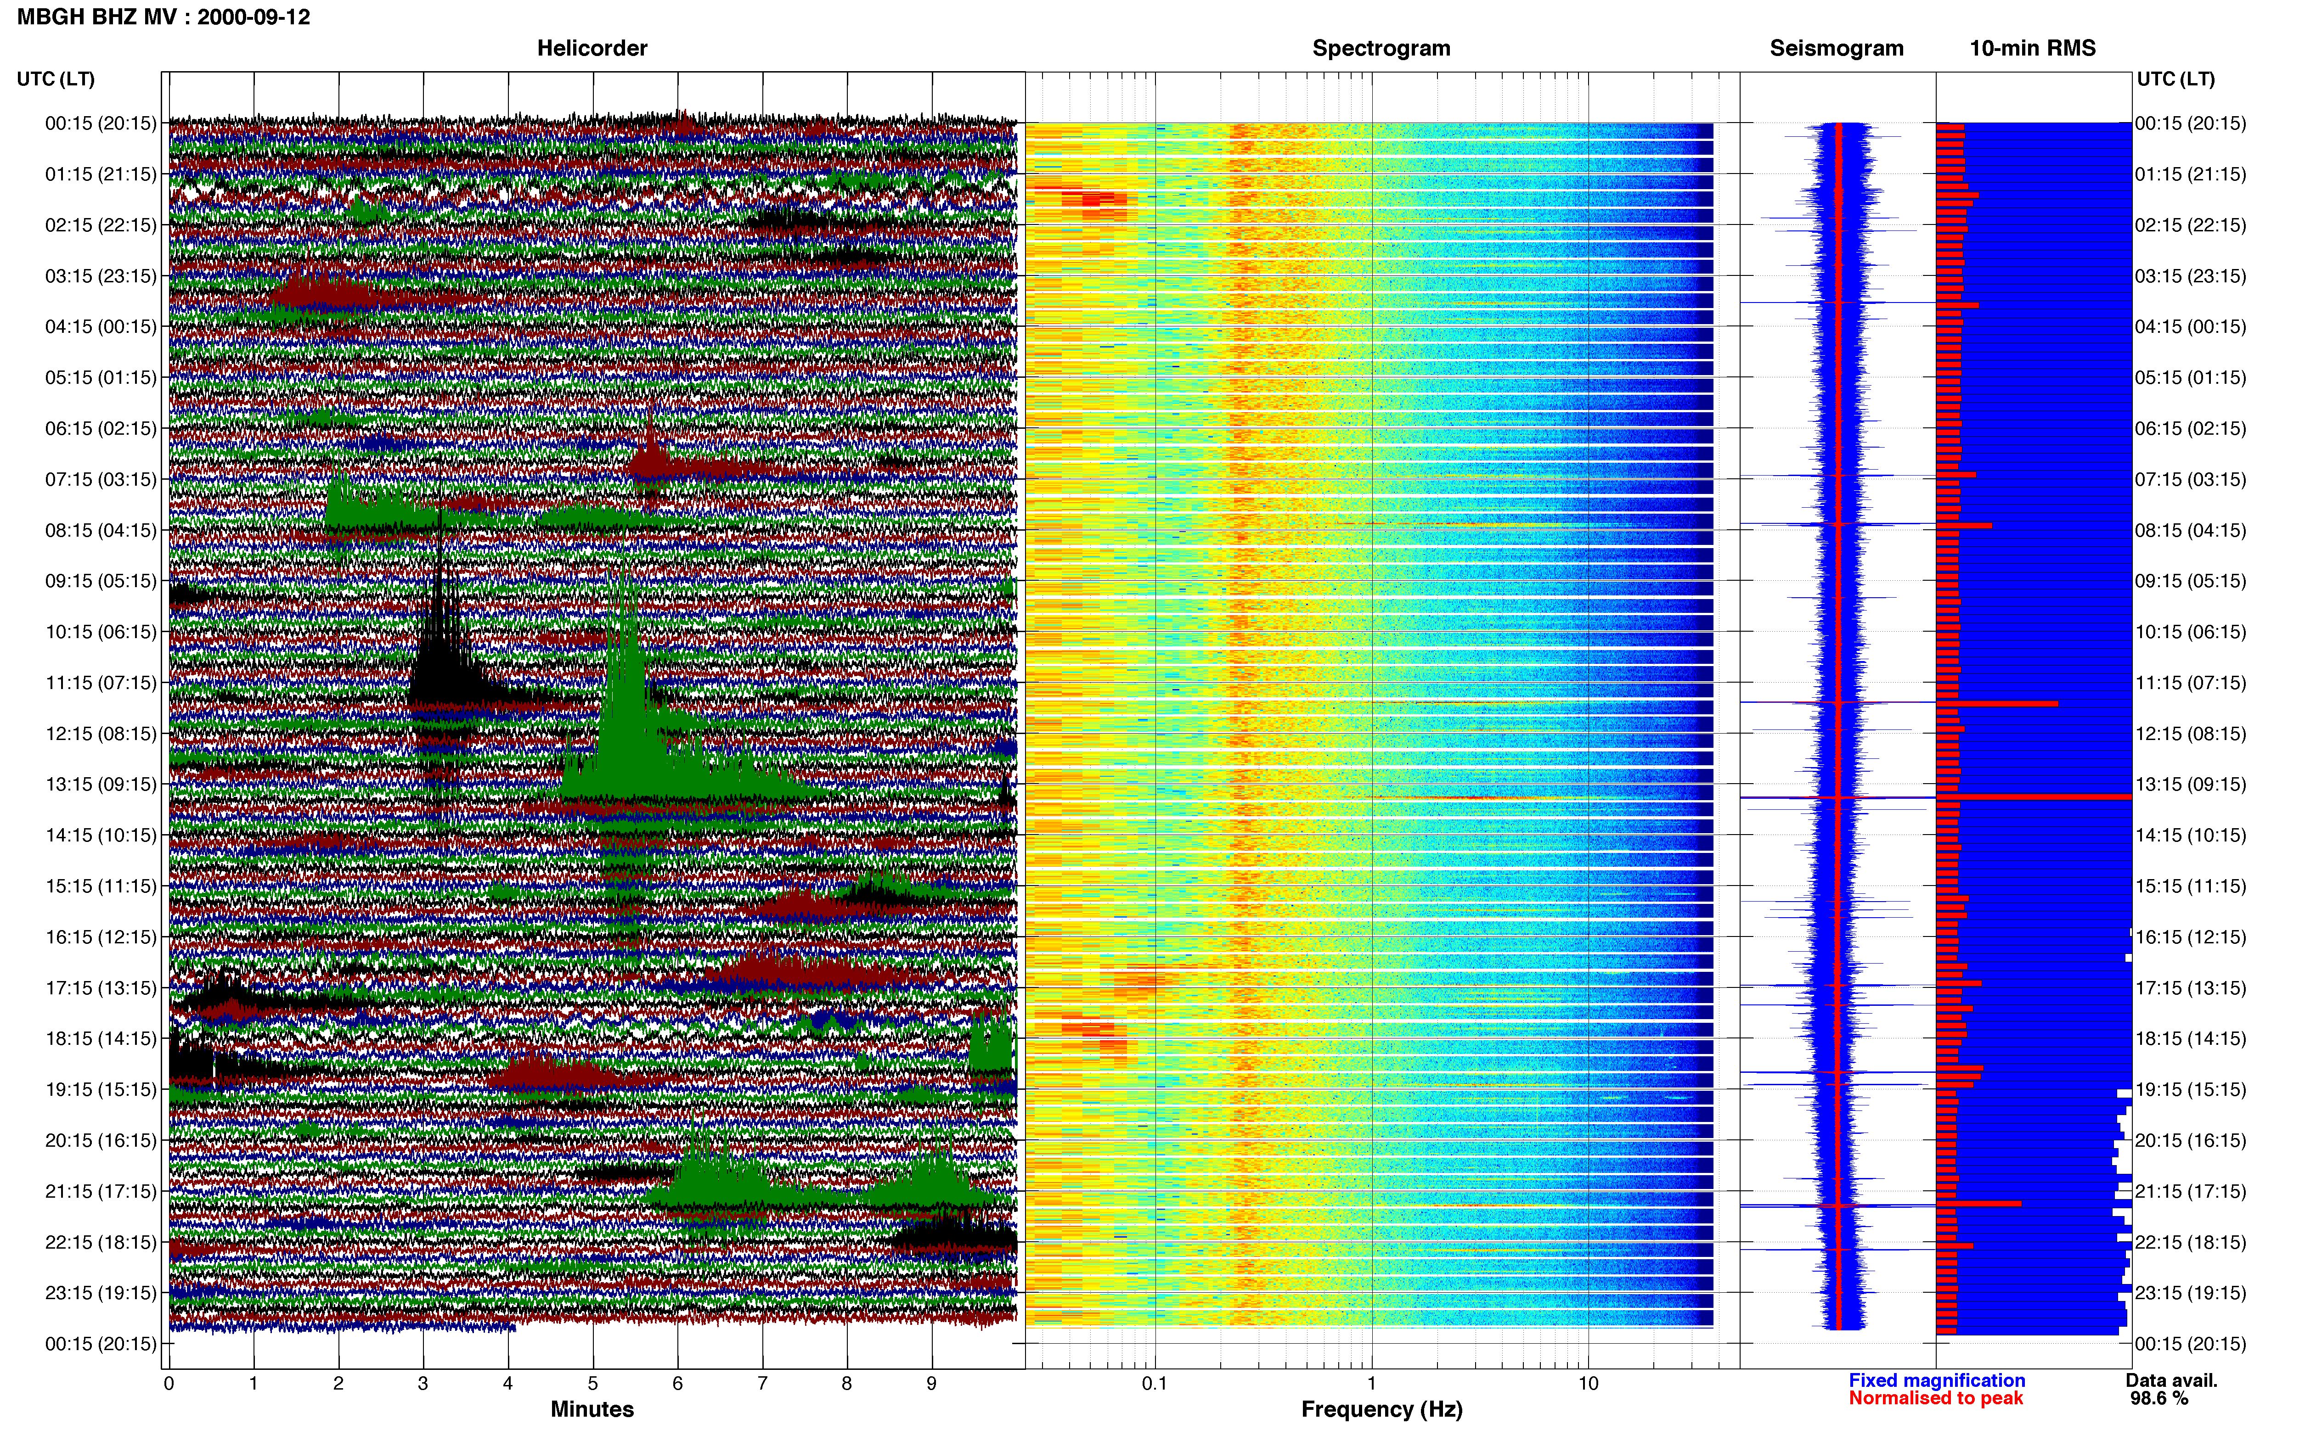
Task: Click the left time label '08:15 (04:15)'
Action: pyautogui.click(x=101, y=530)
